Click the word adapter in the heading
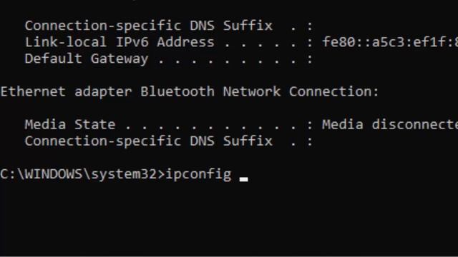Viewport: 458px width, 257px height. click(x=103, y=93)
